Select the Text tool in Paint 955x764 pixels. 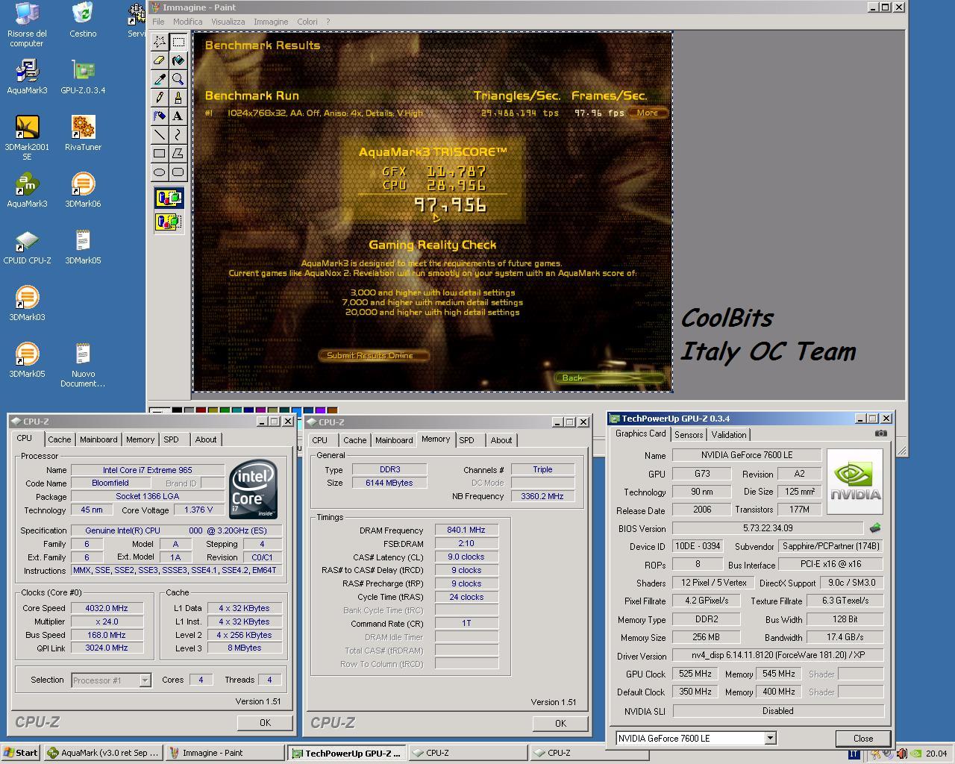(x=178, y=116)
